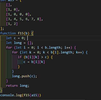Screen dimensions: 101x100
Task: Click the array row '[3, 4, 5, 6, 7, 8],'
Action: tap(24, 19)
